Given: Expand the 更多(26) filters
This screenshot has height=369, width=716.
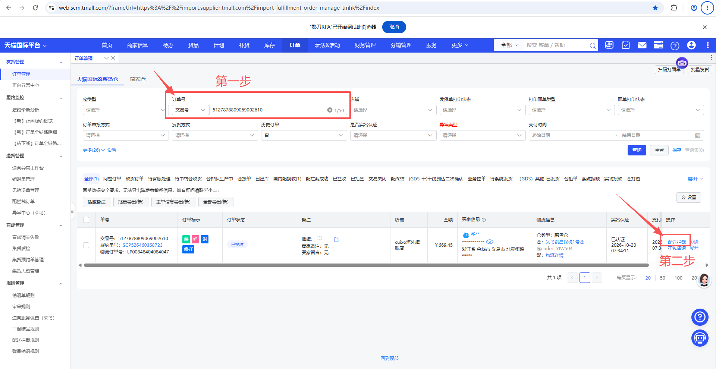Looking at the screenshot, I should (x=94, y=150).
